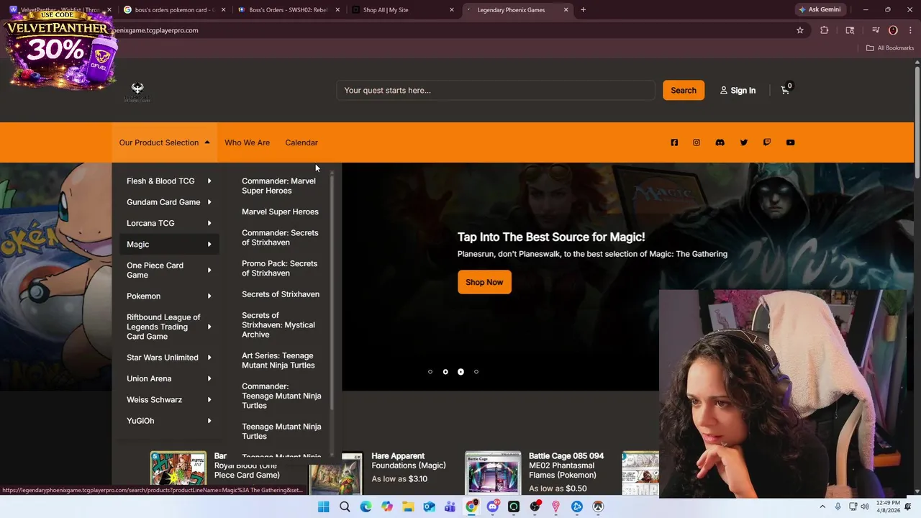Switch to boss's orders pokemon card tab

pos(173,10)
